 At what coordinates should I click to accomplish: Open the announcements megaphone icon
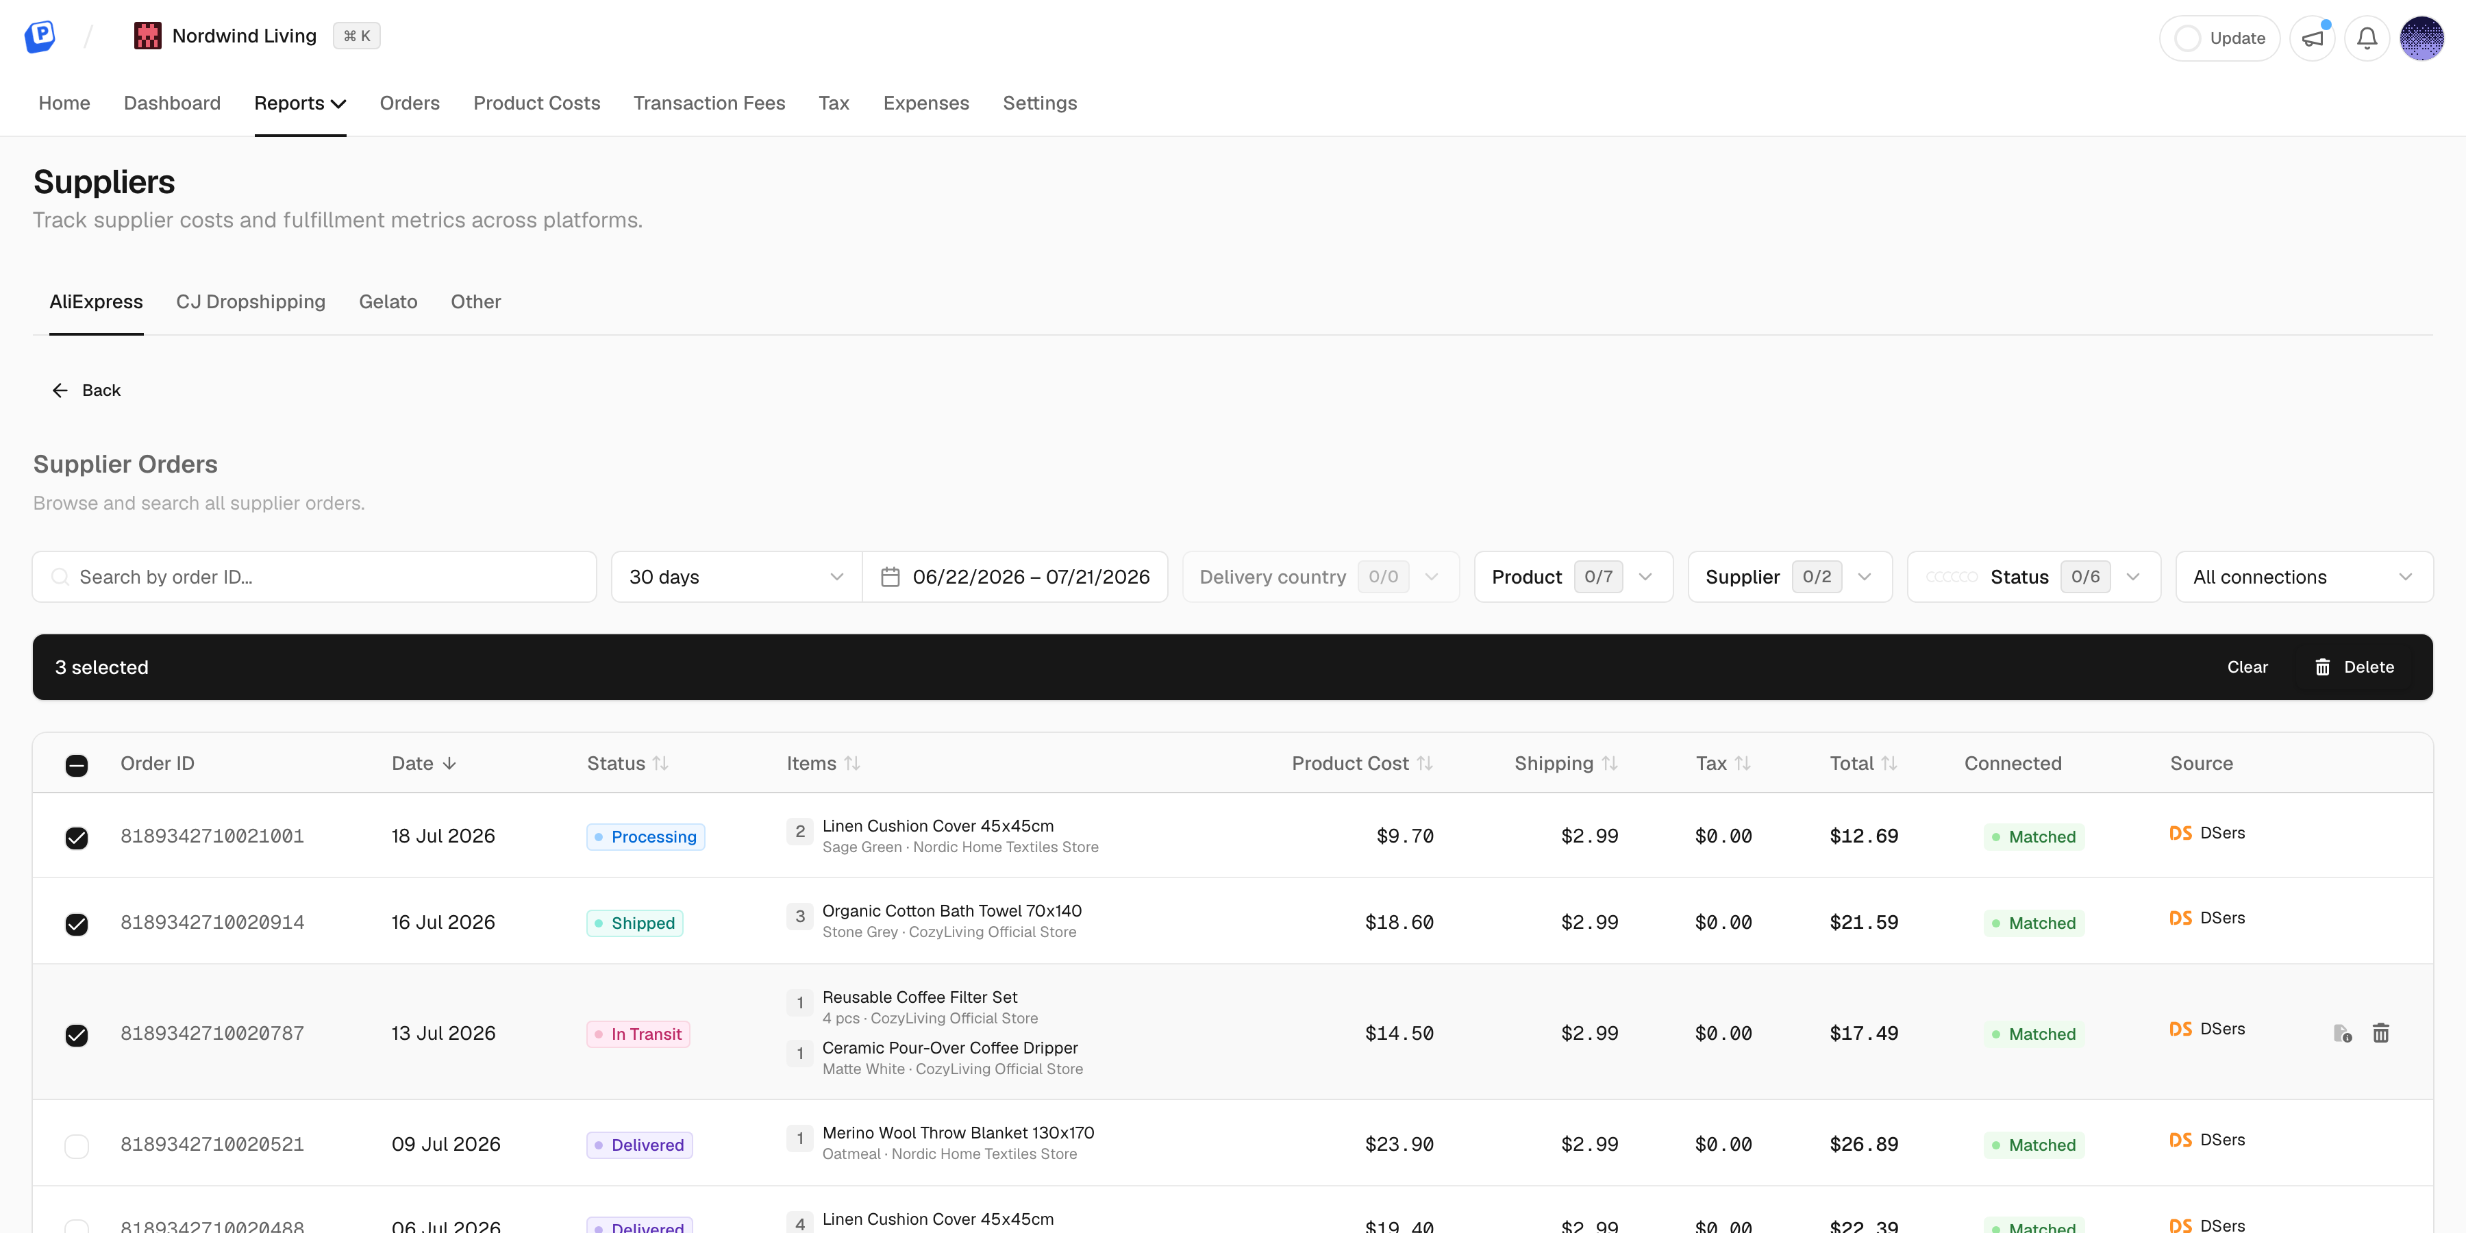pyautogui.click(x=2312, y=38)
